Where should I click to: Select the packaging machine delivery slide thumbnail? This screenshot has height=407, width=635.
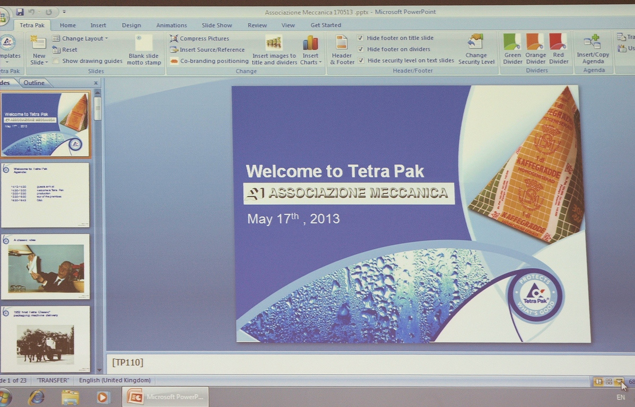(x=46, y=339)
